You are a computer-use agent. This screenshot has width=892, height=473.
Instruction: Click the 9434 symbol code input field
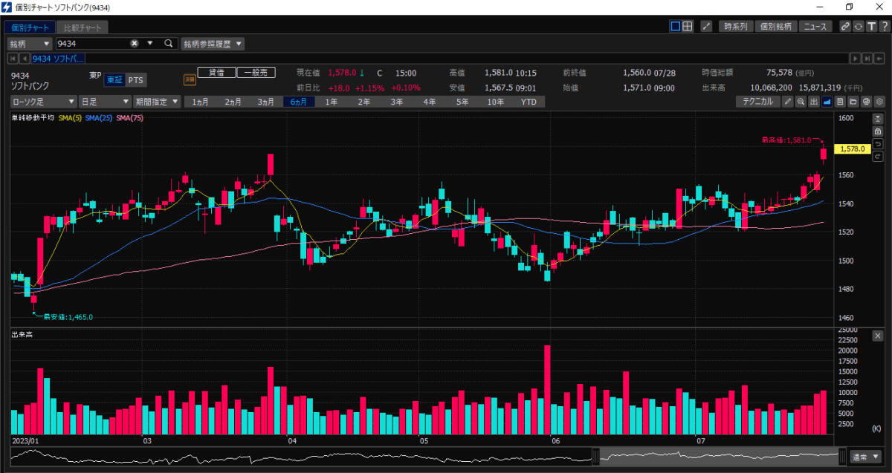[93, 44]
